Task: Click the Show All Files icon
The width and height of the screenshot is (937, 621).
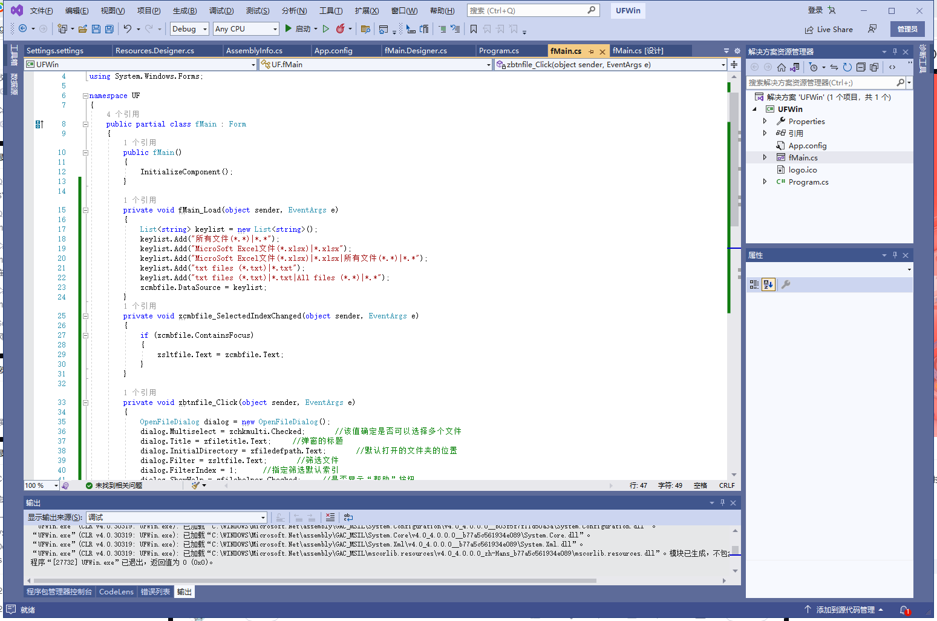Action: click(874, 67)
